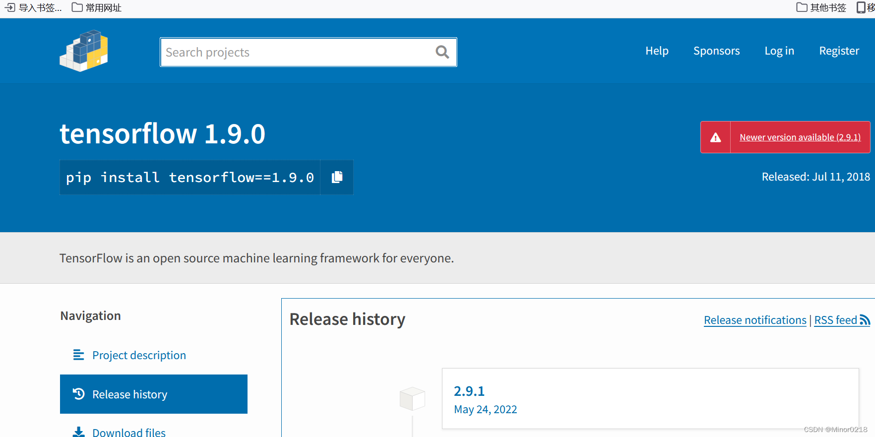
Task: Click the TensorFlow summary description text
Action: (256, 258)
